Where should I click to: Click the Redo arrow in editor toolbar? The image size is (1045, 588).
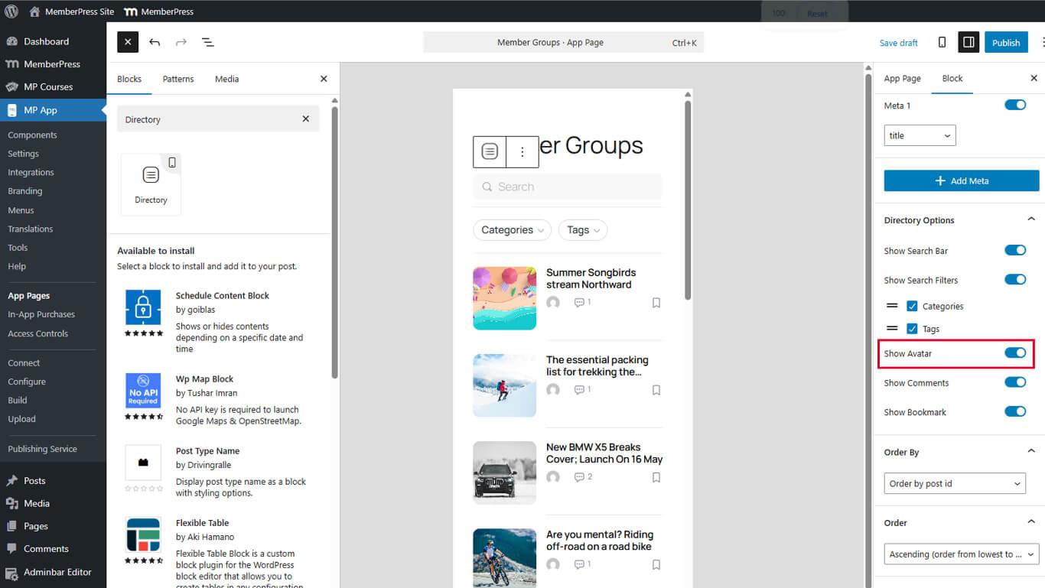point(181,42)
